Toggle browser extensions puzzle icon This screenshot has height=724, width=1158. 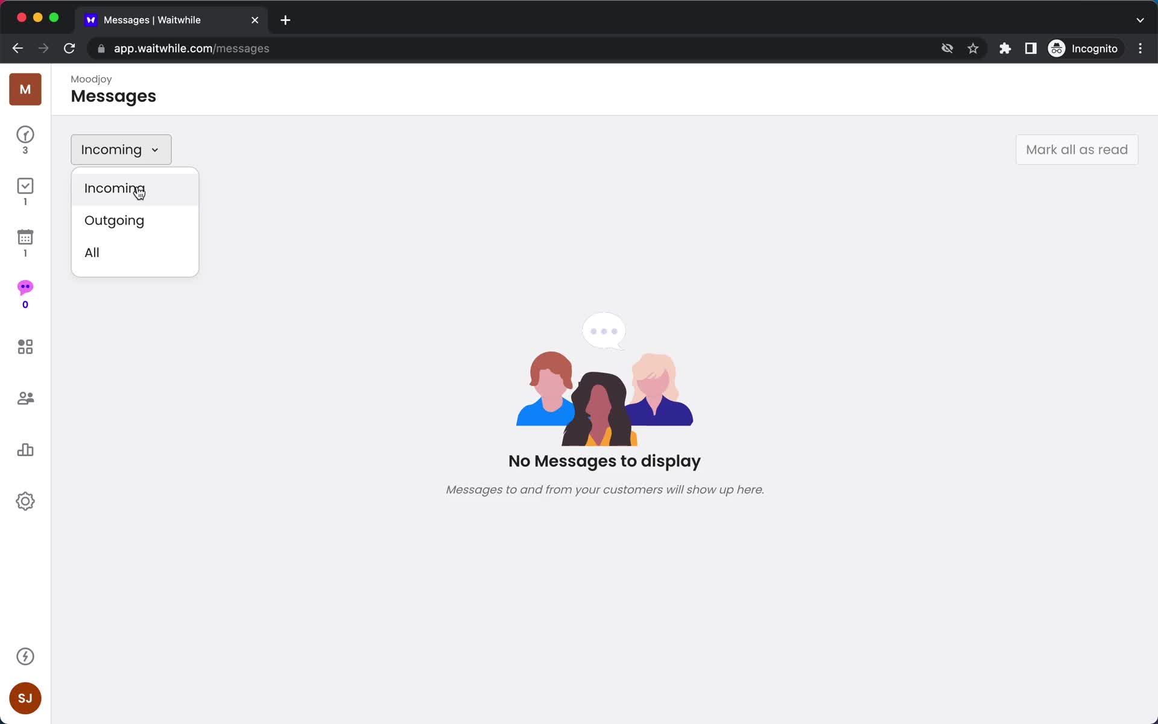coord(1005,48)
